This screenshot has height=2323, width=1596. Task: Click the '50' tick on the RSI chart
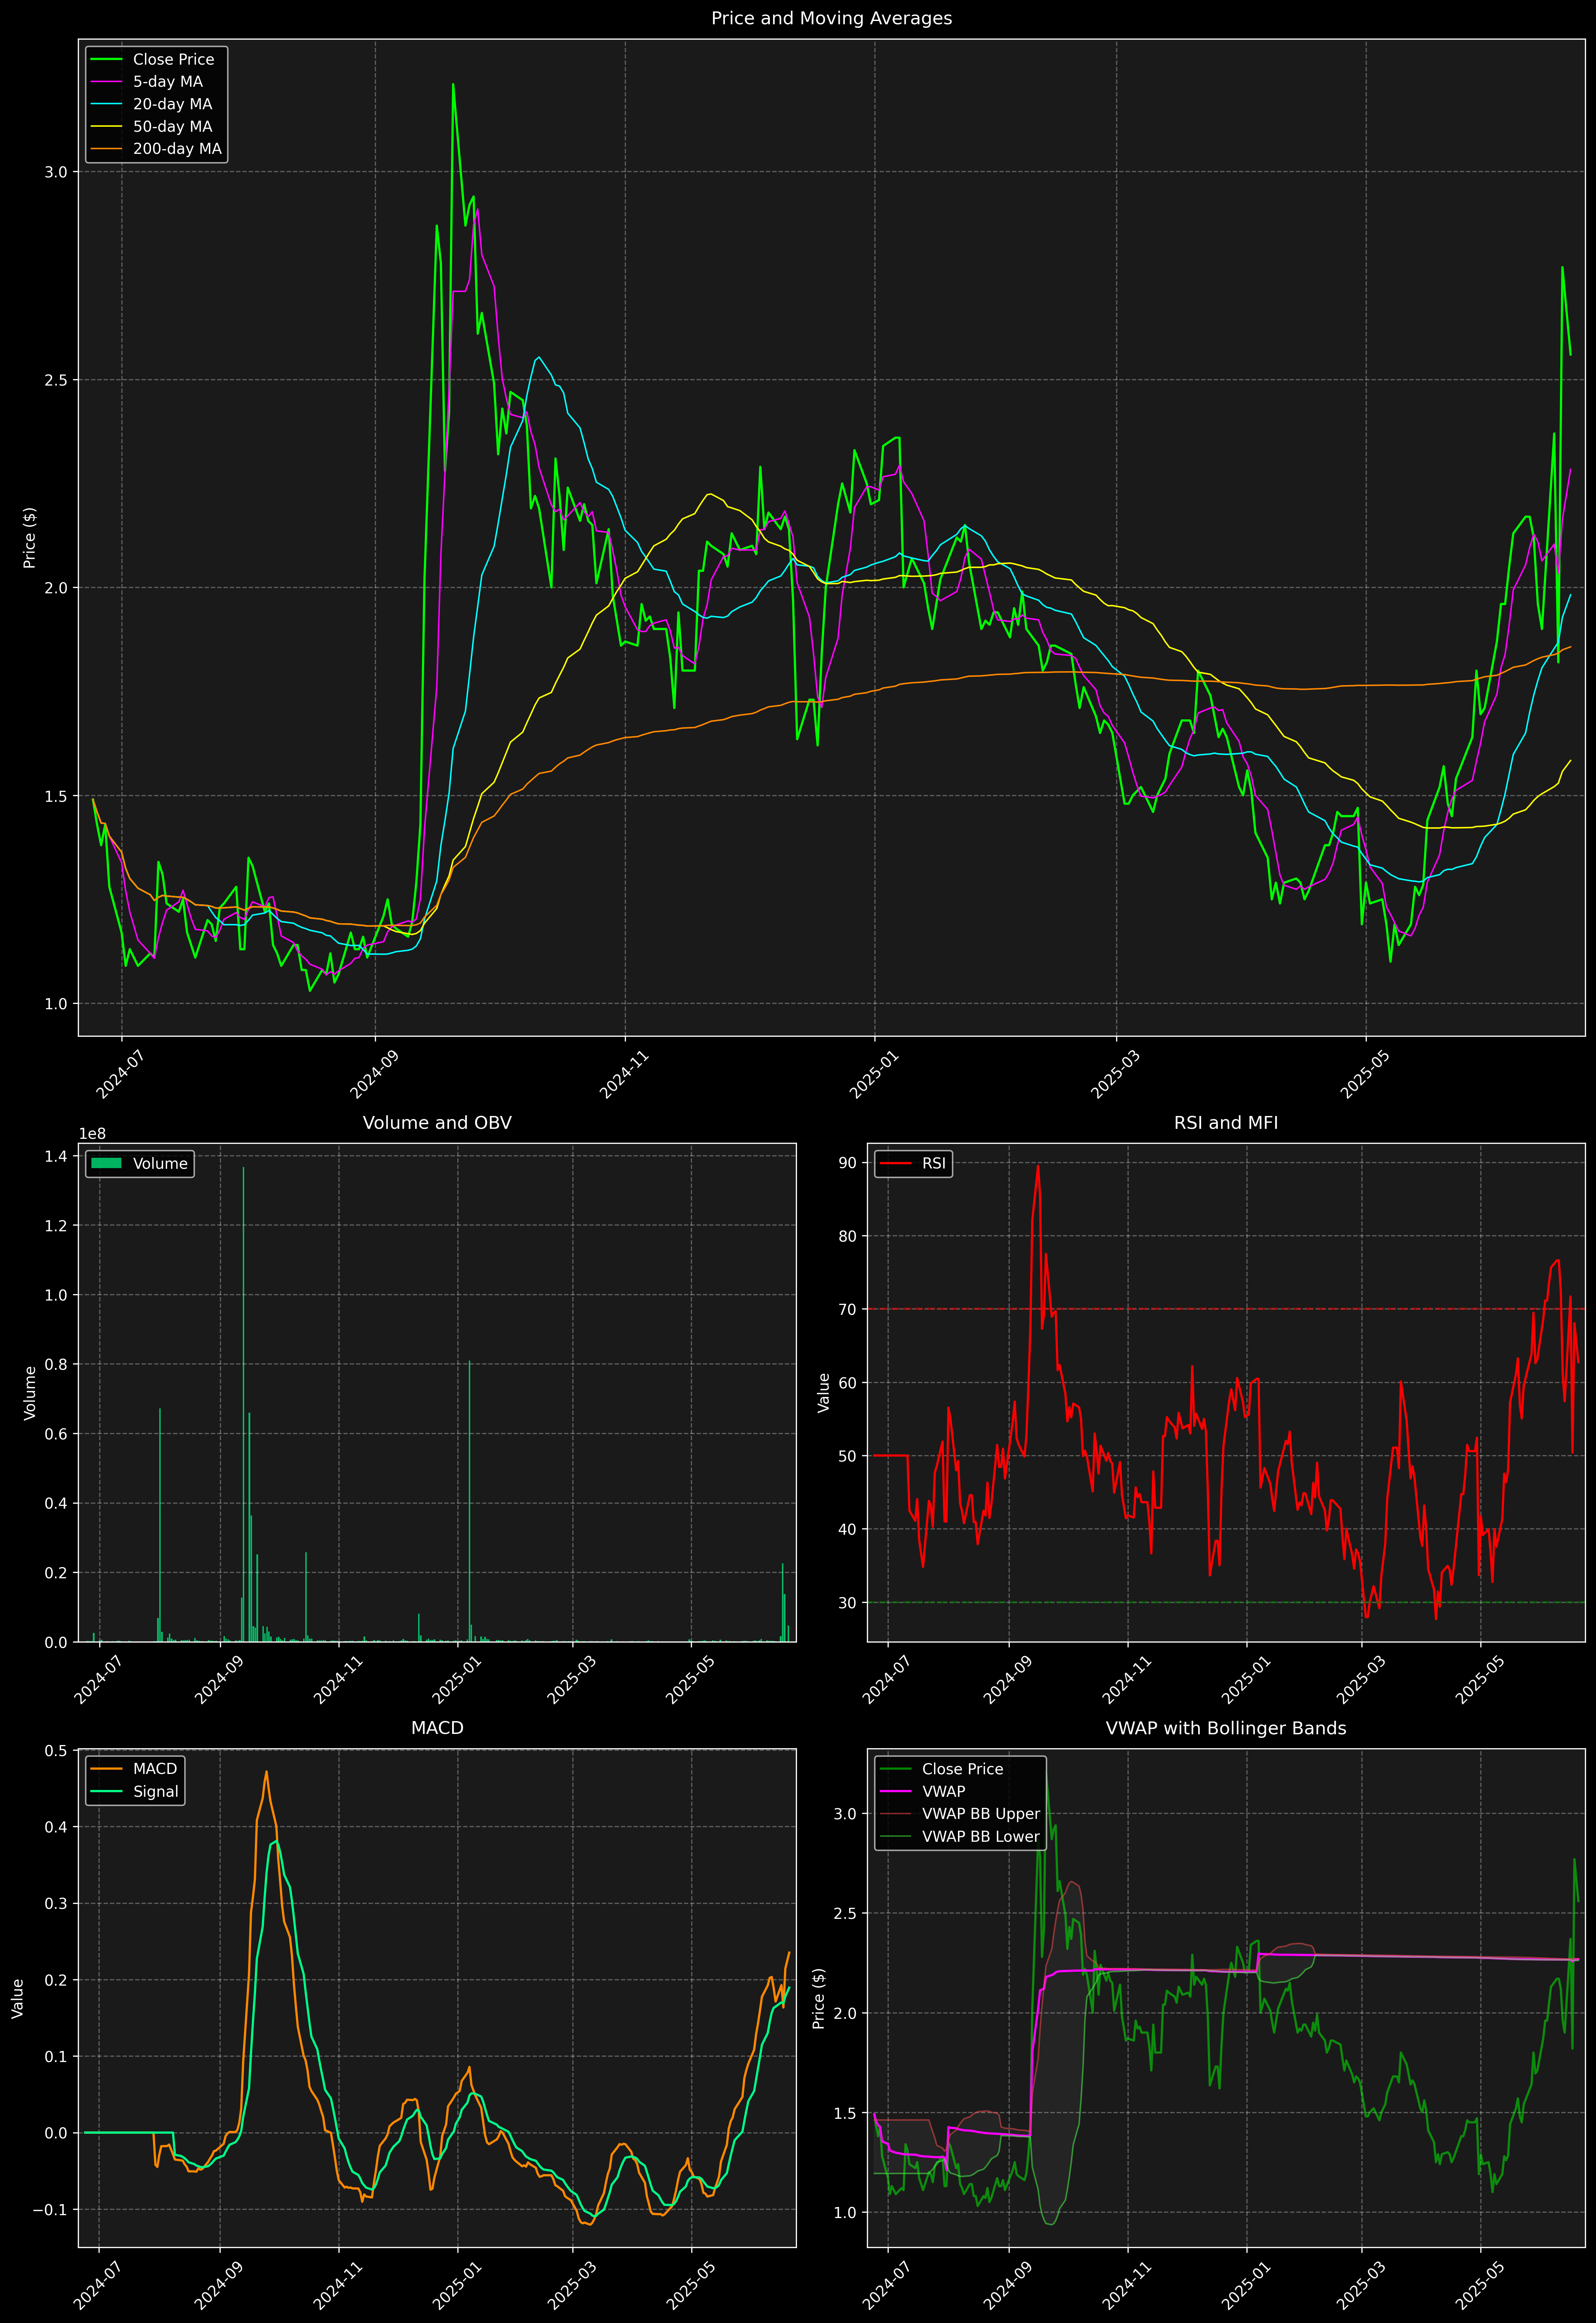pyautogui.click(x=848, y=1456)
